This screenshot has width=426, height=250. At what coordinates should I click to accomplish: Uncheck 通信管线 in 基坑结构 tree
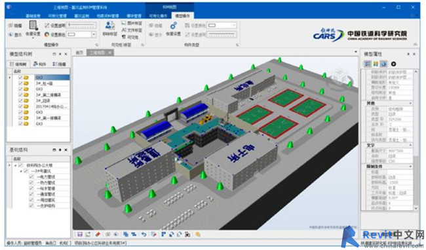31,194
